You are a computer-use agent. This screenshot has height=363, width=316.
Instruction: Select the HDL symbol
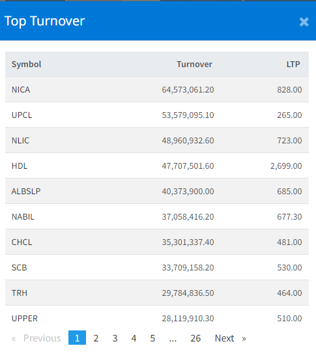coord(20,166)
